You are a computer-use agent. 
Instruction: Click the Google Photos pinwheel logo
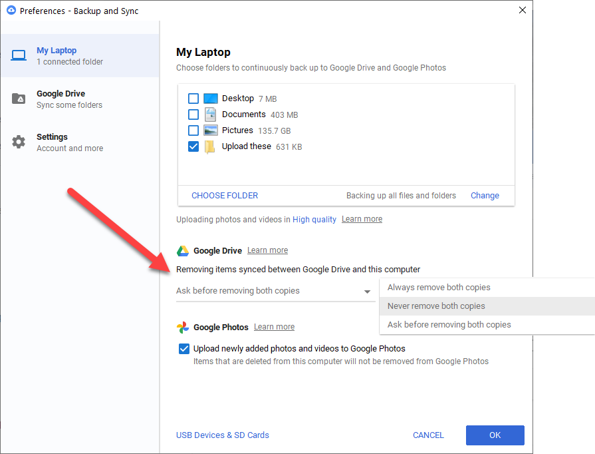(x=183, y=327)
